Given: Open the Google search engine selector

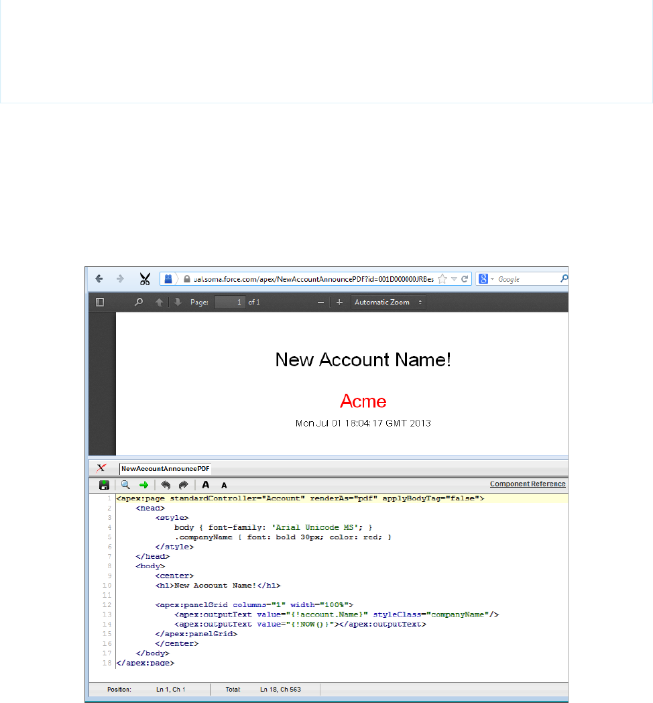Looking at the screenshot, I should [486, 279].
